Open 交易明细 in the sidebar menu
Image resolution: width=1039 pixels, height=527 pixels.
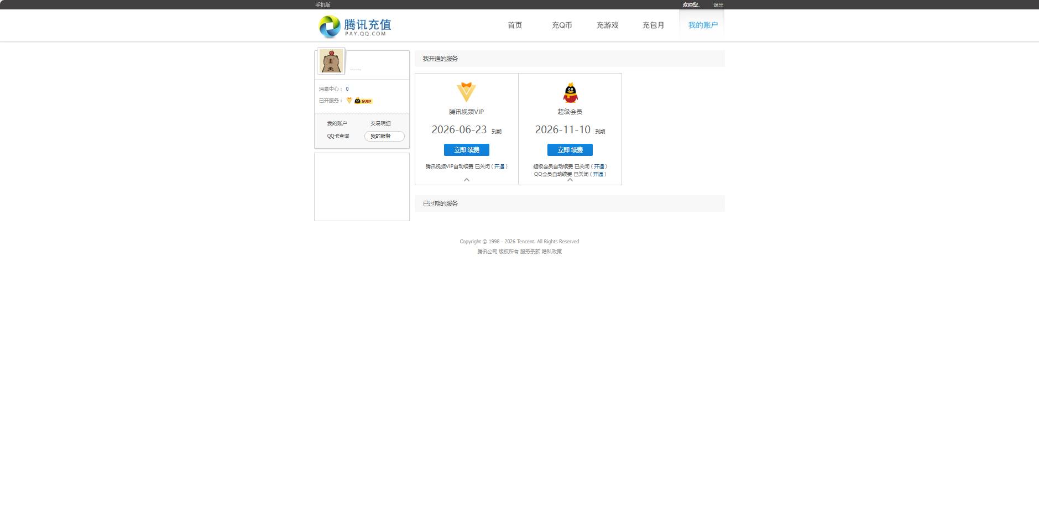(x=380, y=123)
